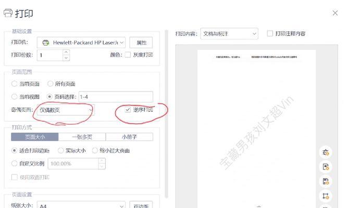The height and width of the screenshot is (208, 346).
Task: Open 纸张大小 dropdown showing A4
Action: 81,205
